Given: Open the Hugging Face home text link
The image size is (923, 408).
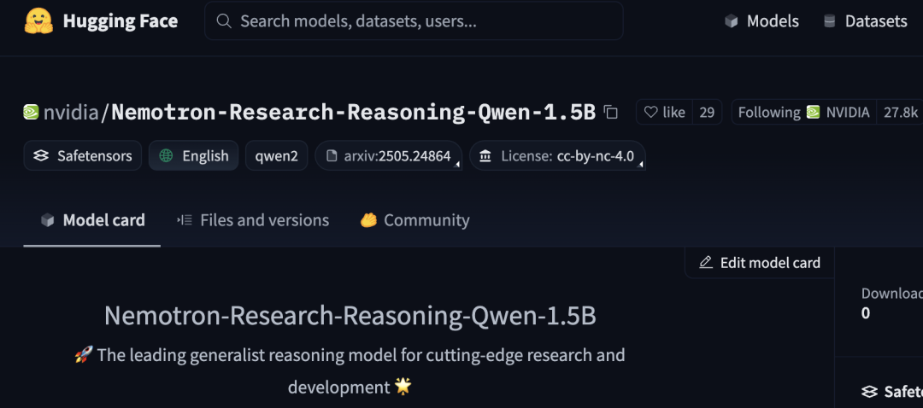Looking at the screenshot, I should click(x=121, y=21).
